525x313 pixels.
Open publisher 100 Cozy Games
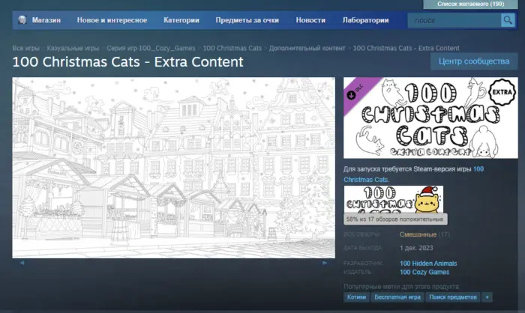coord(424,273)
